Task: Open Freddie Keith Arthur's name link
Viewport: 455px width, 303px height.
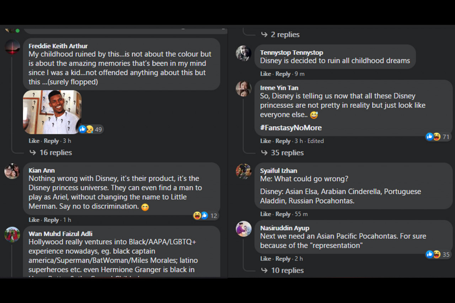Action: point(58,46)
